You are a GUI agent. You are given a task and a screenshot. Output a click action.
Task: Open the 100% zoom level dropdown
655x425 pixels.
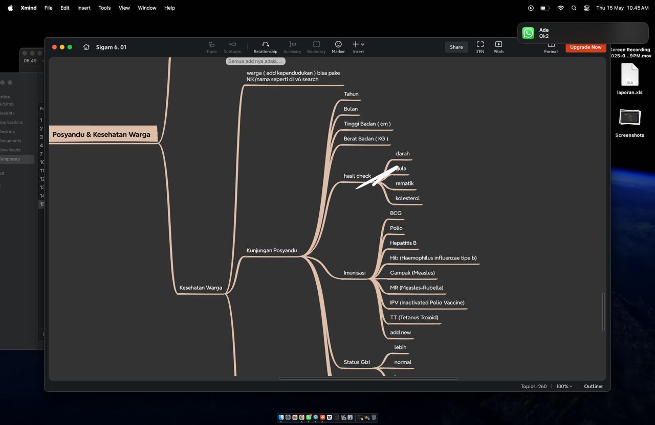[564, 386]
